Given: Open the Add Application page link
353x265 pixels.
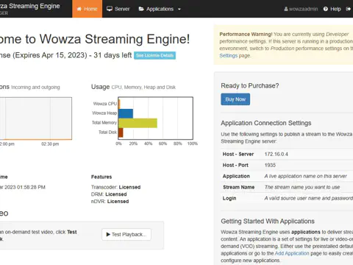Looking at the screenshot, I should coord(292,253).
